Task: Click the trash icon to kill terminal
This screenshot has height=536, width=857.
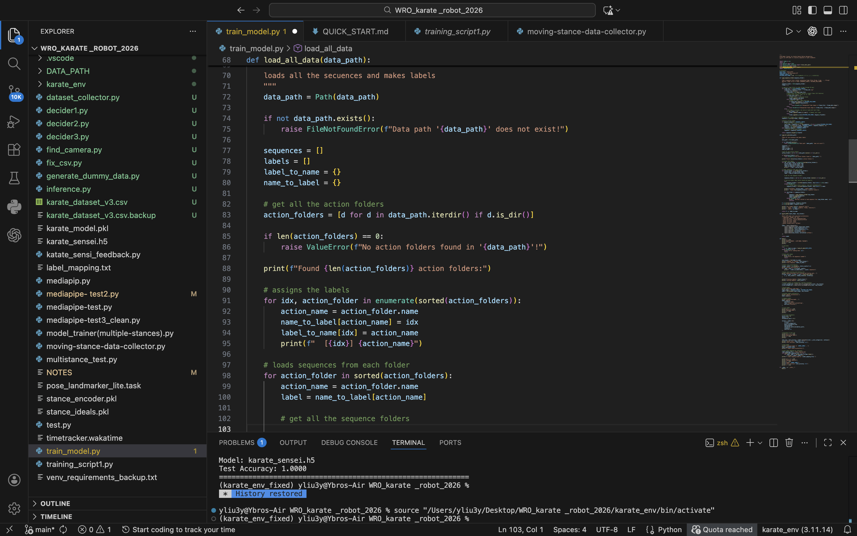Action: (789, 442)
